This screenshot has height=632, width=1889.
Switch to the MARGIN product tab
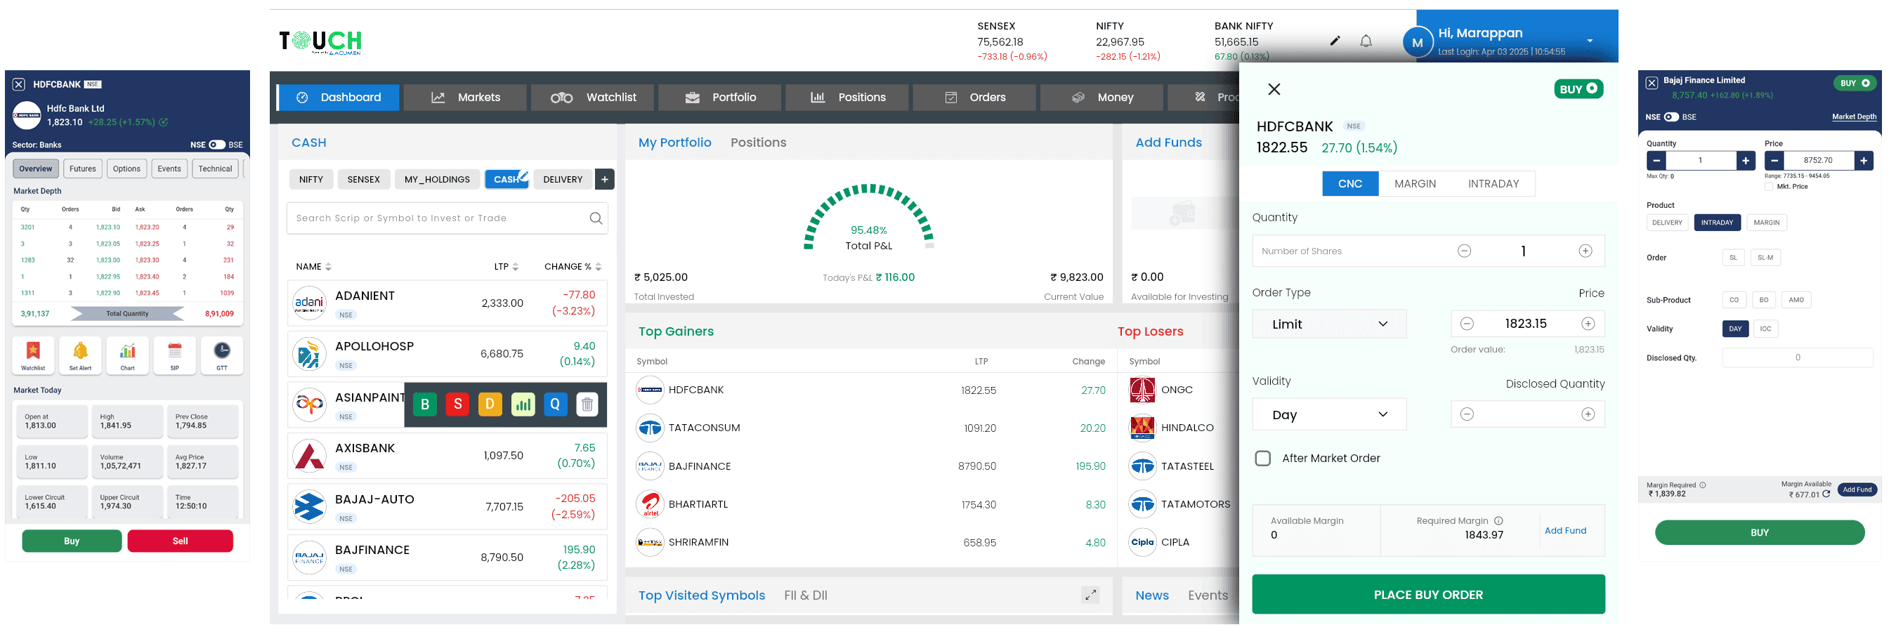click(1415, 184)
